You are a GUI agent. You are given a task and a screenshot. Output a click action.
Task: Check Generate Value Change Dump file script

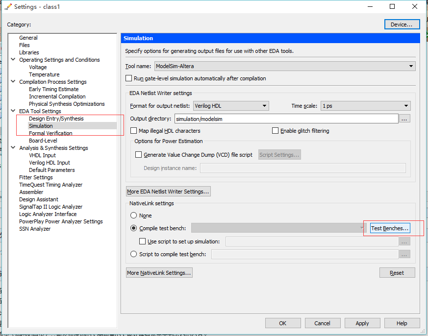[138, 155]
